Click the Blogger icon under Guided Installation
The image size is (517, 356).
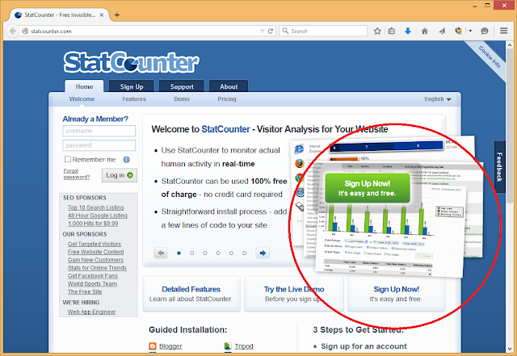coord(153,346)
